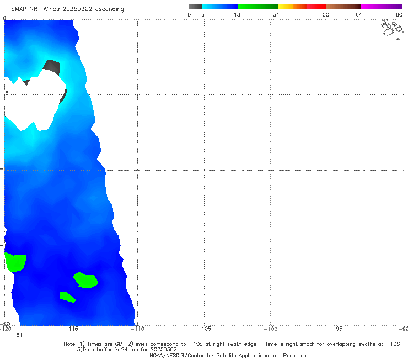
Task: Click the green segment of the color bar
Action: (x=258, y=7)
